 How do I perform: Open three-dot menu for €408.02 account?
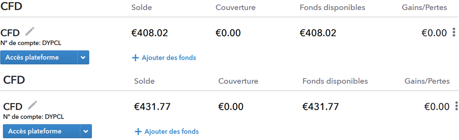[454, 32]
